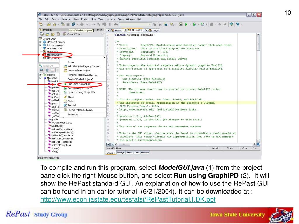Viewport: 299px width, 224px height.
Task: Switch to the Design view tab
Action: [x=121, y=152]
